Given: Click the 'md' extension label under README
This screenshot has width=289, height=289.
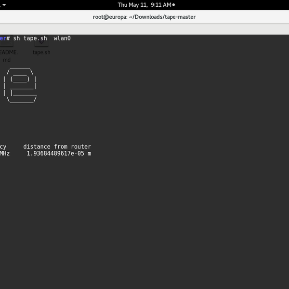Looking at the screenshot, I should [x=7, y=60].
